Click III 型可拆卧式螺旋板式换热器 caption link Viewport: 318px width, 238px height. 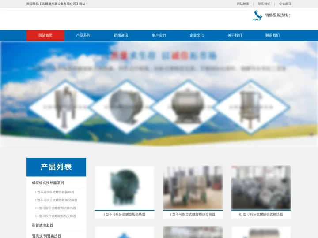(261, 214)
